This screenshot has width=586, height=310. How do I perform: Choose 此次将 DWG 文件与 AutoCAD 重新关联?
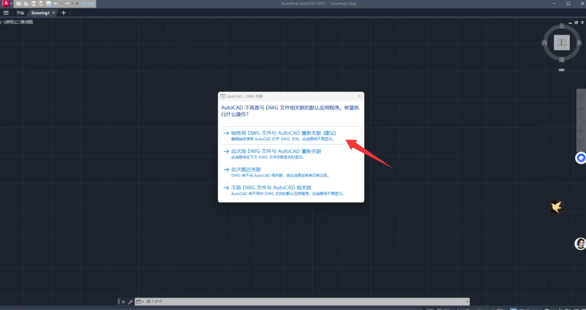coord(291,153)
